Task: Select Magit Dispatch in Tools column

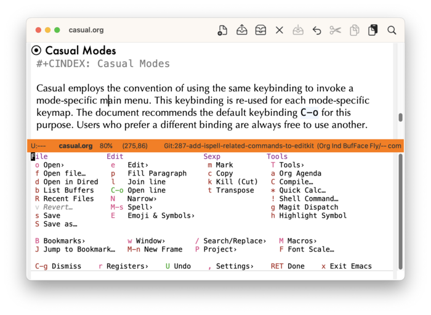Action: click(x=308, y=208)
